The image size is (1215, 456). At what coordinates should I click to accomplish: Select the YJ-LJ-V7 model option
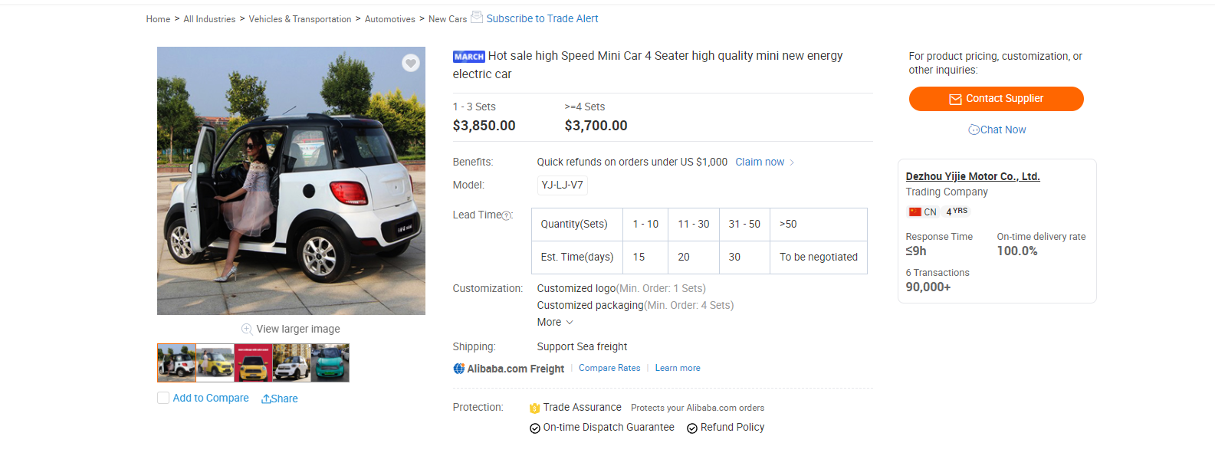562,185
